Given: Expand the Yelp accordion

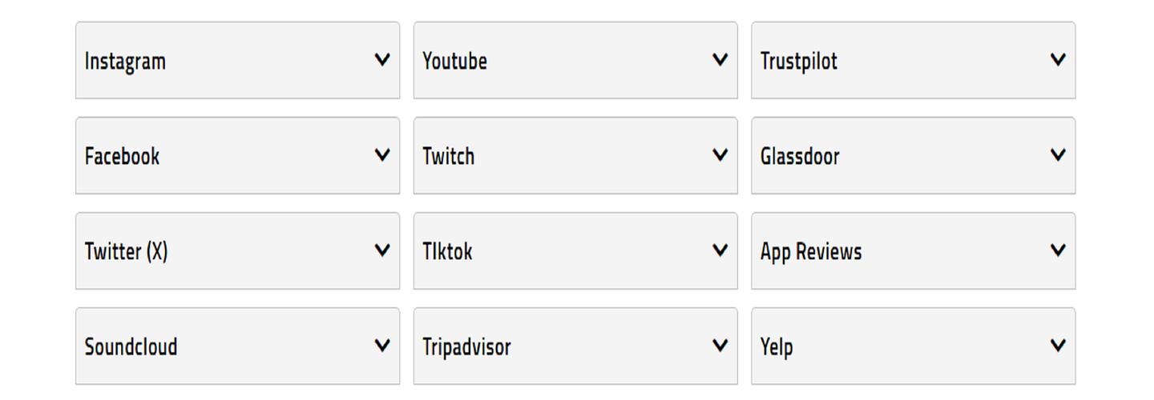Looking at the screenshot, I should (x=1058, y=346).
